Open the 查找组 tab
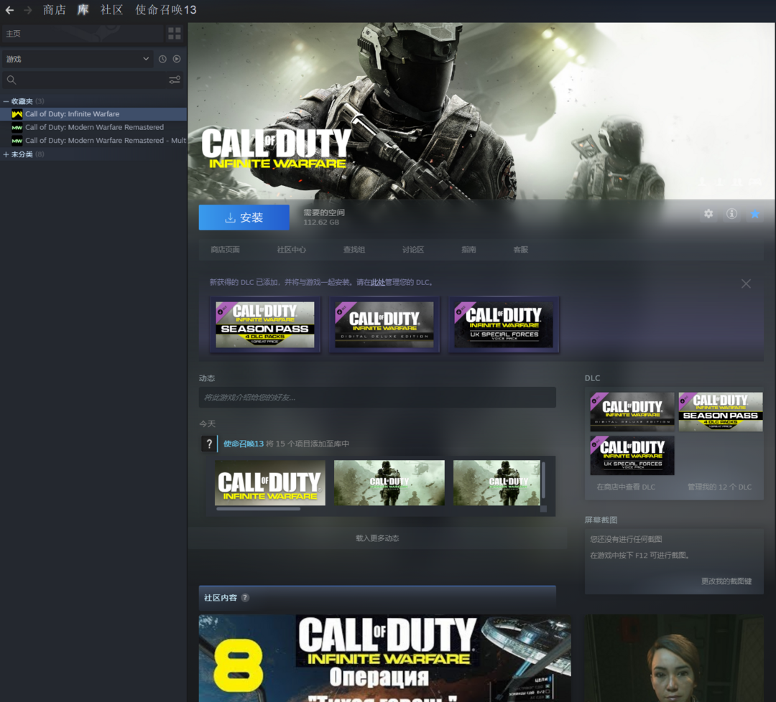 coord(354,250)
